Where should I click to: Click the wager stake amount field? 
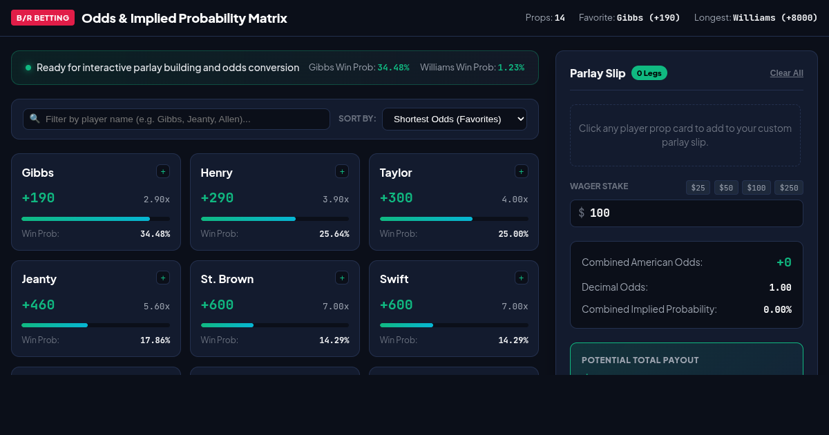pyautogui.click(x=687, y=213)
